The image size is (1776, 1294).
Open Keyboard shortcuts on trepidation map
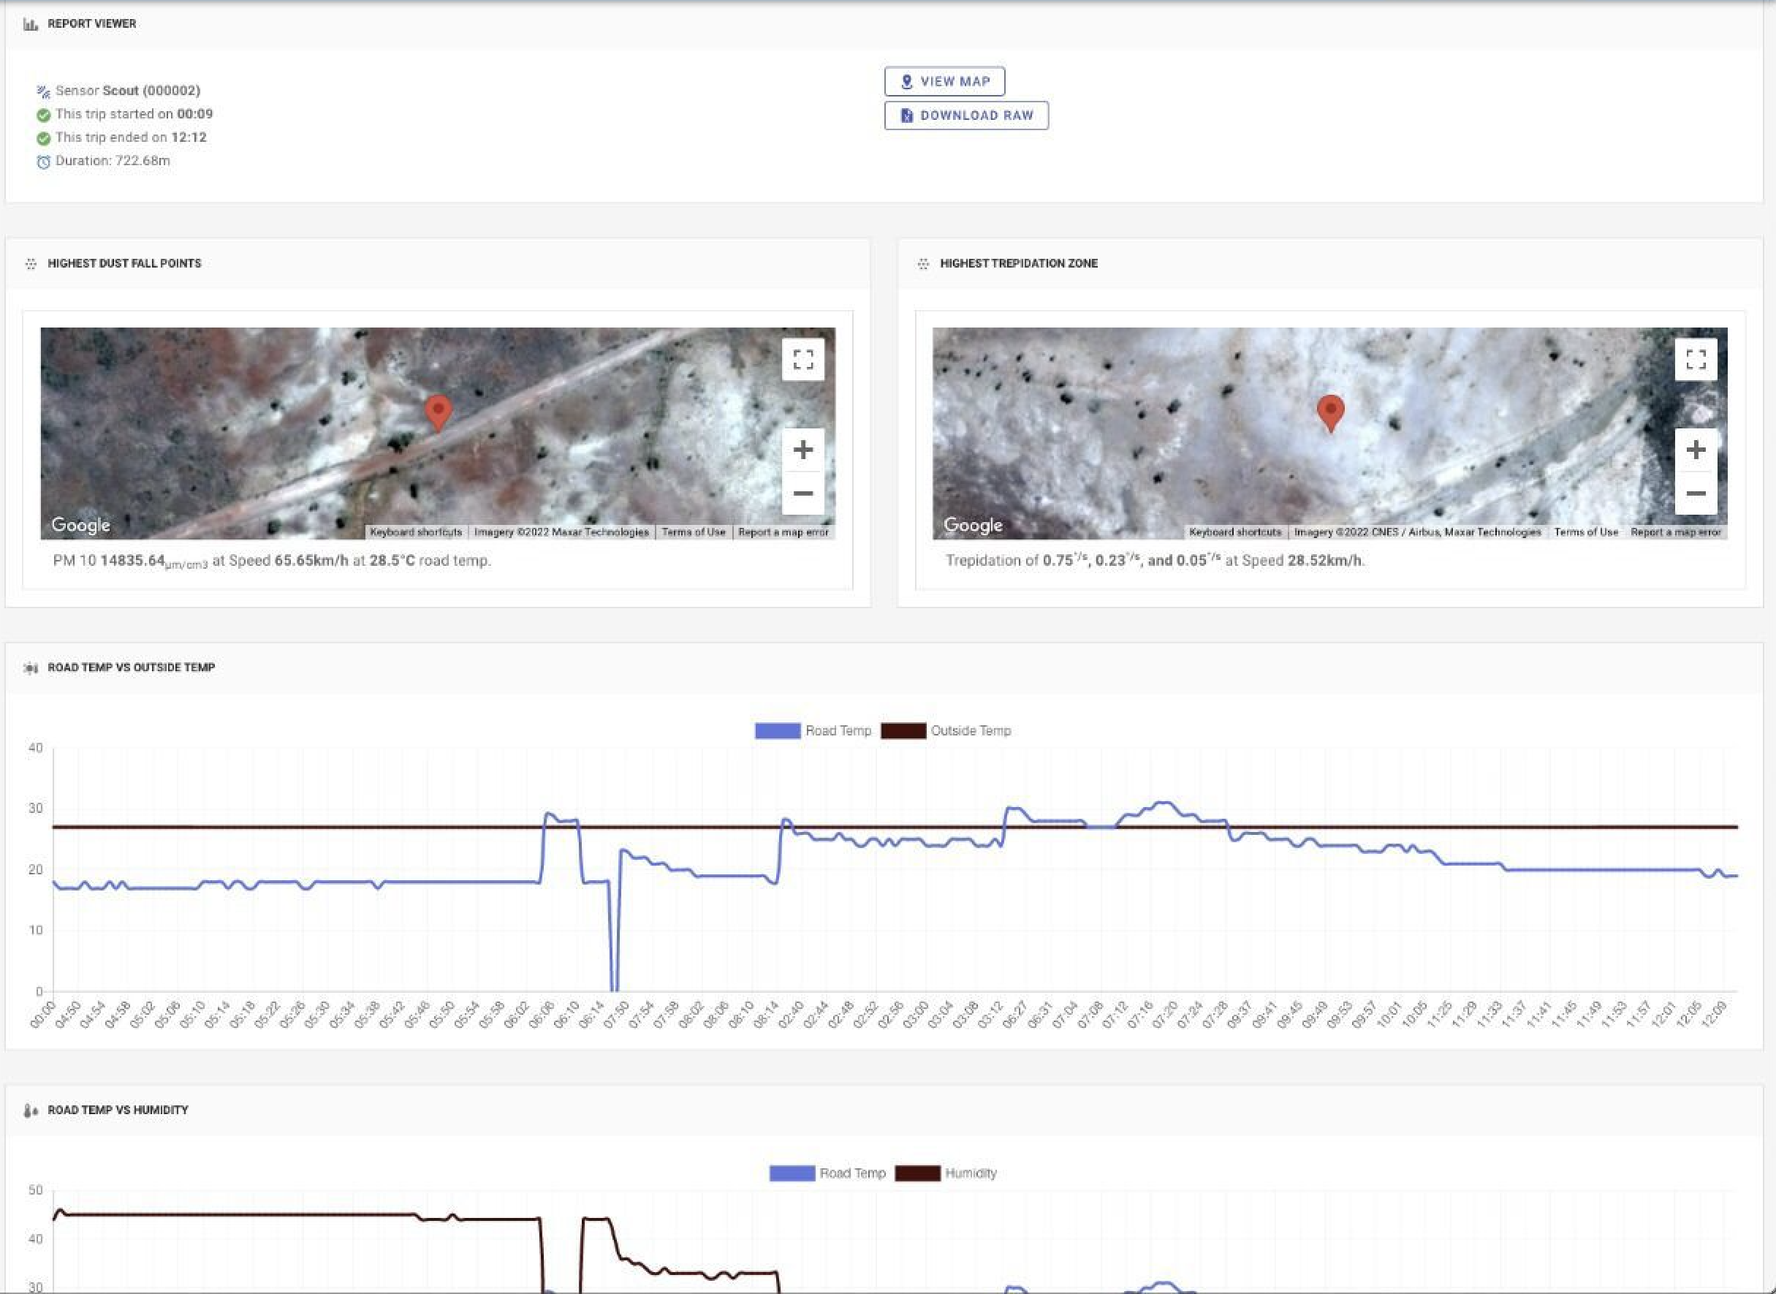click(1235, 532)
